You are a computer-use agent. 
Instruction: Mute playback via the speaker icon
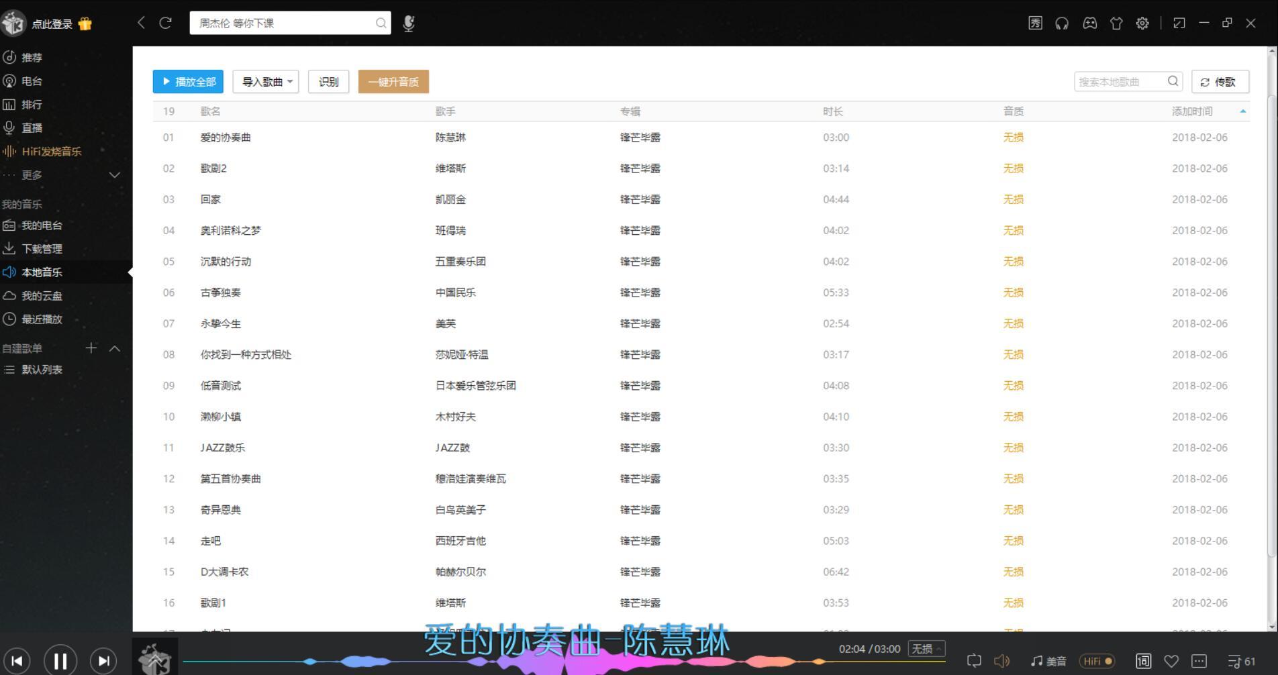click(x=1003, y=660)
